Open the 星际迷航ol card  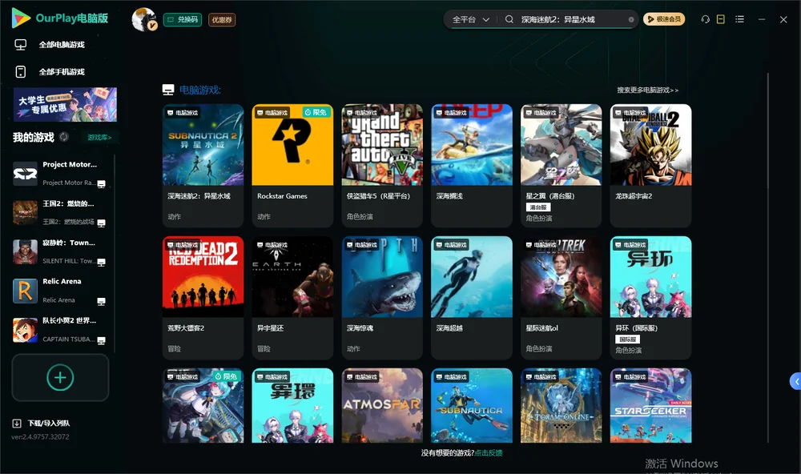[561, 298]
